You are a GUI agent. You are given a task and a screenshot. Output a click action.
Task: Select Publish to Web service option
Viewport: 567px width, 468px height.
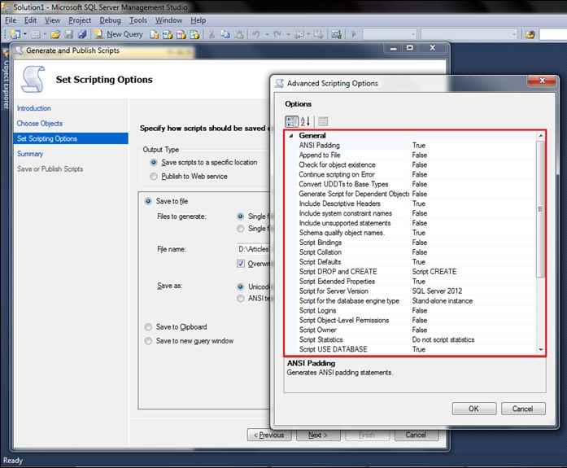(154, 177)
